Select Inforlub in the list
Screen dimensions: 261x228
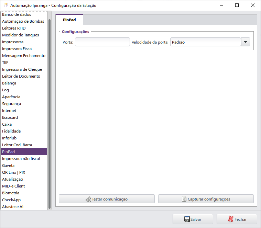pos(24,138)
